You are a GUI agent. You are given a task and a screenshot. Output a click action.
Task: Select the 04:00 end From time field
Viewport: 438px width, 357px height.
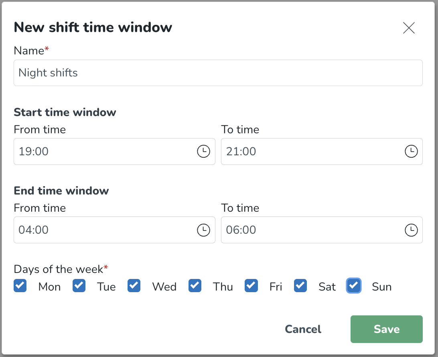pos(104,230)
